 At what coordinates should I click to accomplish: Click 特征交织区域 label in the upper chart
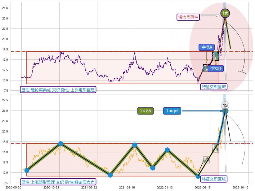coord(214,87)
